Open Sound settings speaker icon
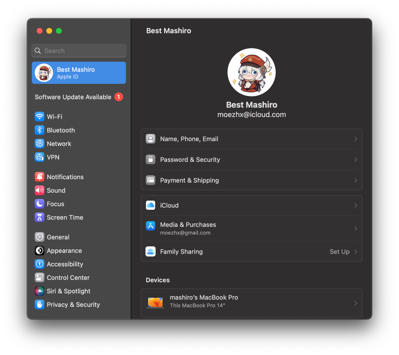 pos(40,190)
